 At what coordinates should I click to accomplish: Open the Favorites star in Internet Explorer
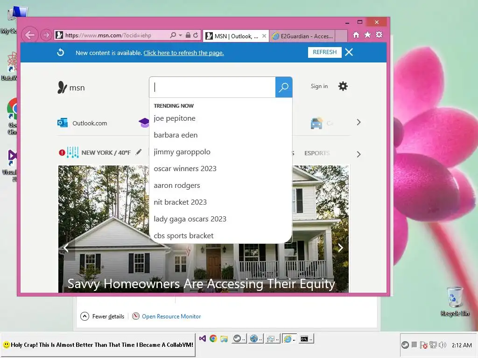(368, 35)
